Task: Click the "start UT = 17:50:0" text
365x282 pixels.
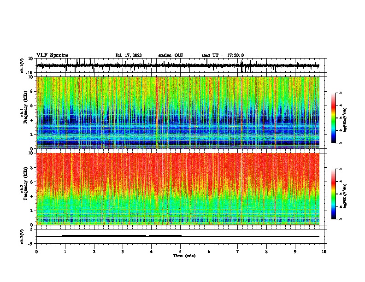Action: tap(223, 55)
